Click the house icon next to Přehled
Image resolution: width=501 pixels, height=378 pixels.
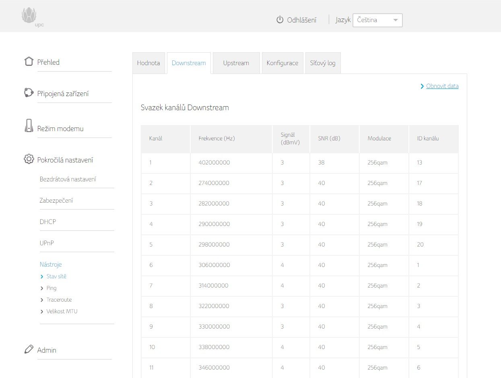29,61
